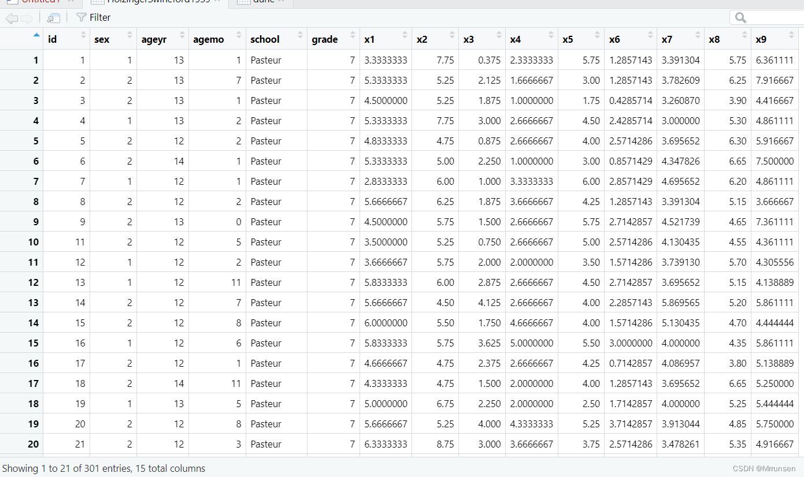This screenshot has width=804, height=477.
Task: Click the back navigation arrow
Action: coord(12,18)
